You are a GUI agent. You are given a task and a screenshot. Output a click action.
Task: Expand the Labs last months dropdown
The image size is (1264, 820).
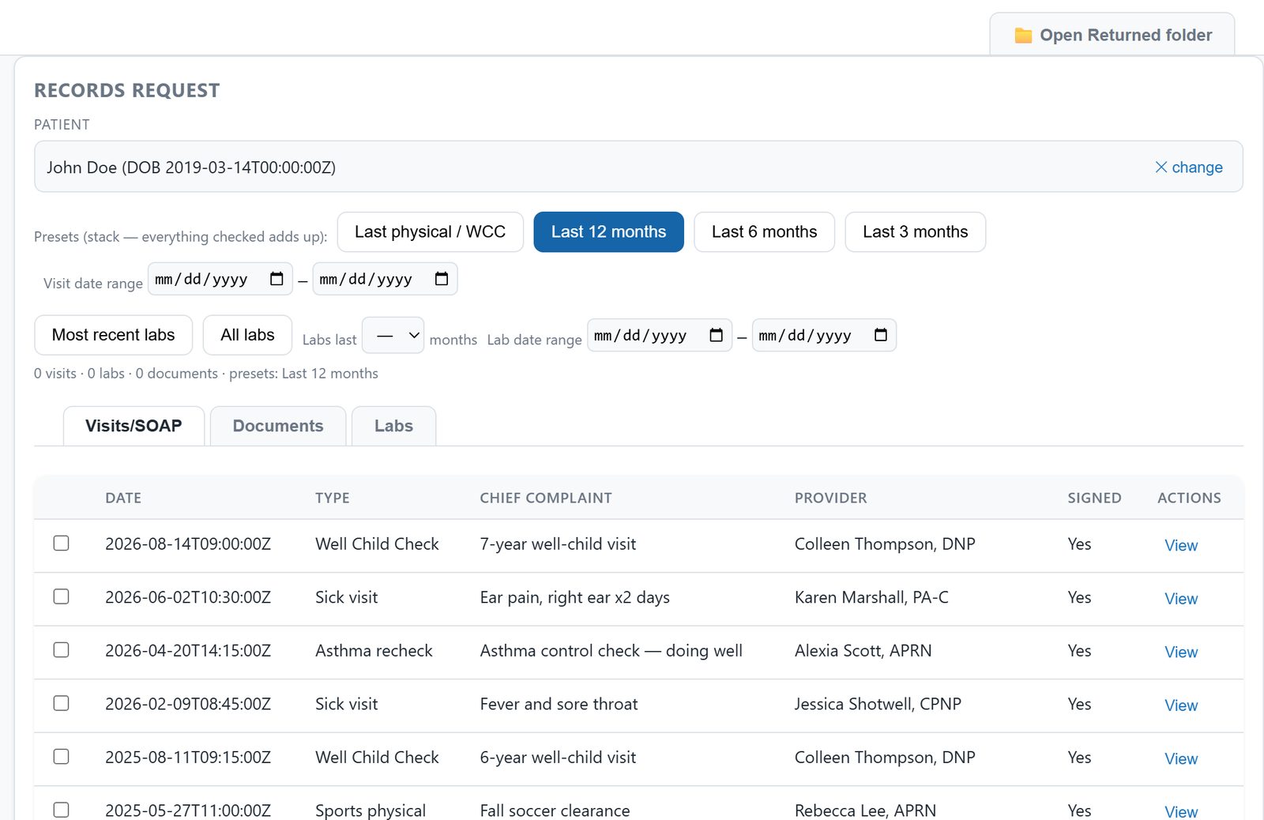pos(393,335)
